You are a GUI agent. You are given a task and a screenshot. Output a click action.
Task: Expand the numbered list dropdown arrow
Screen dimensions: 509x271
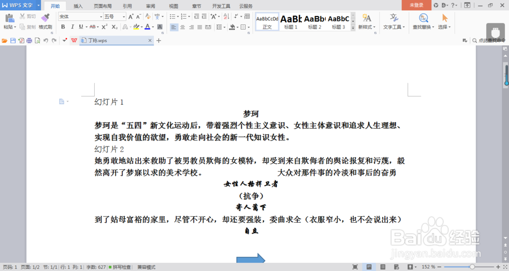tap(189, 17)
